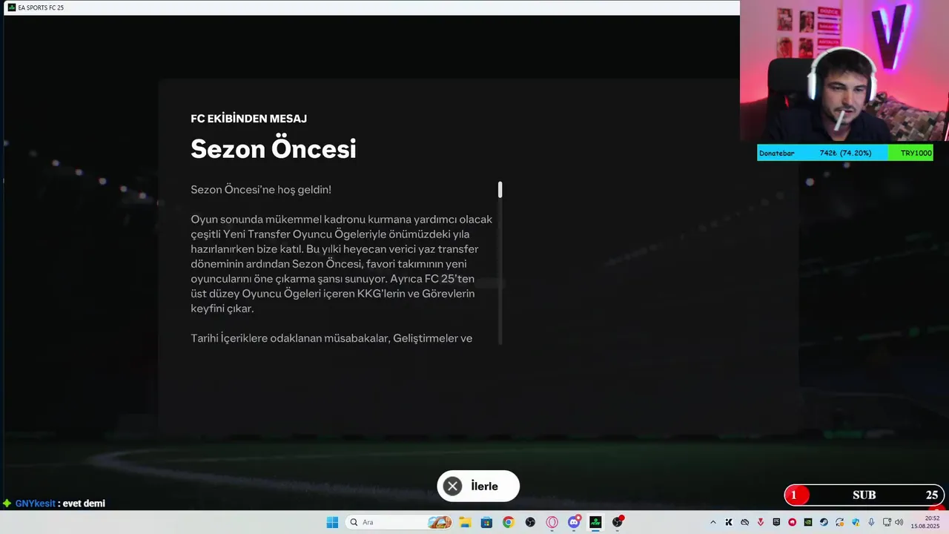Click the EA SPORTS FC 25 title icon
Viewport: 949px width, 534px height.
click(11, 7)
